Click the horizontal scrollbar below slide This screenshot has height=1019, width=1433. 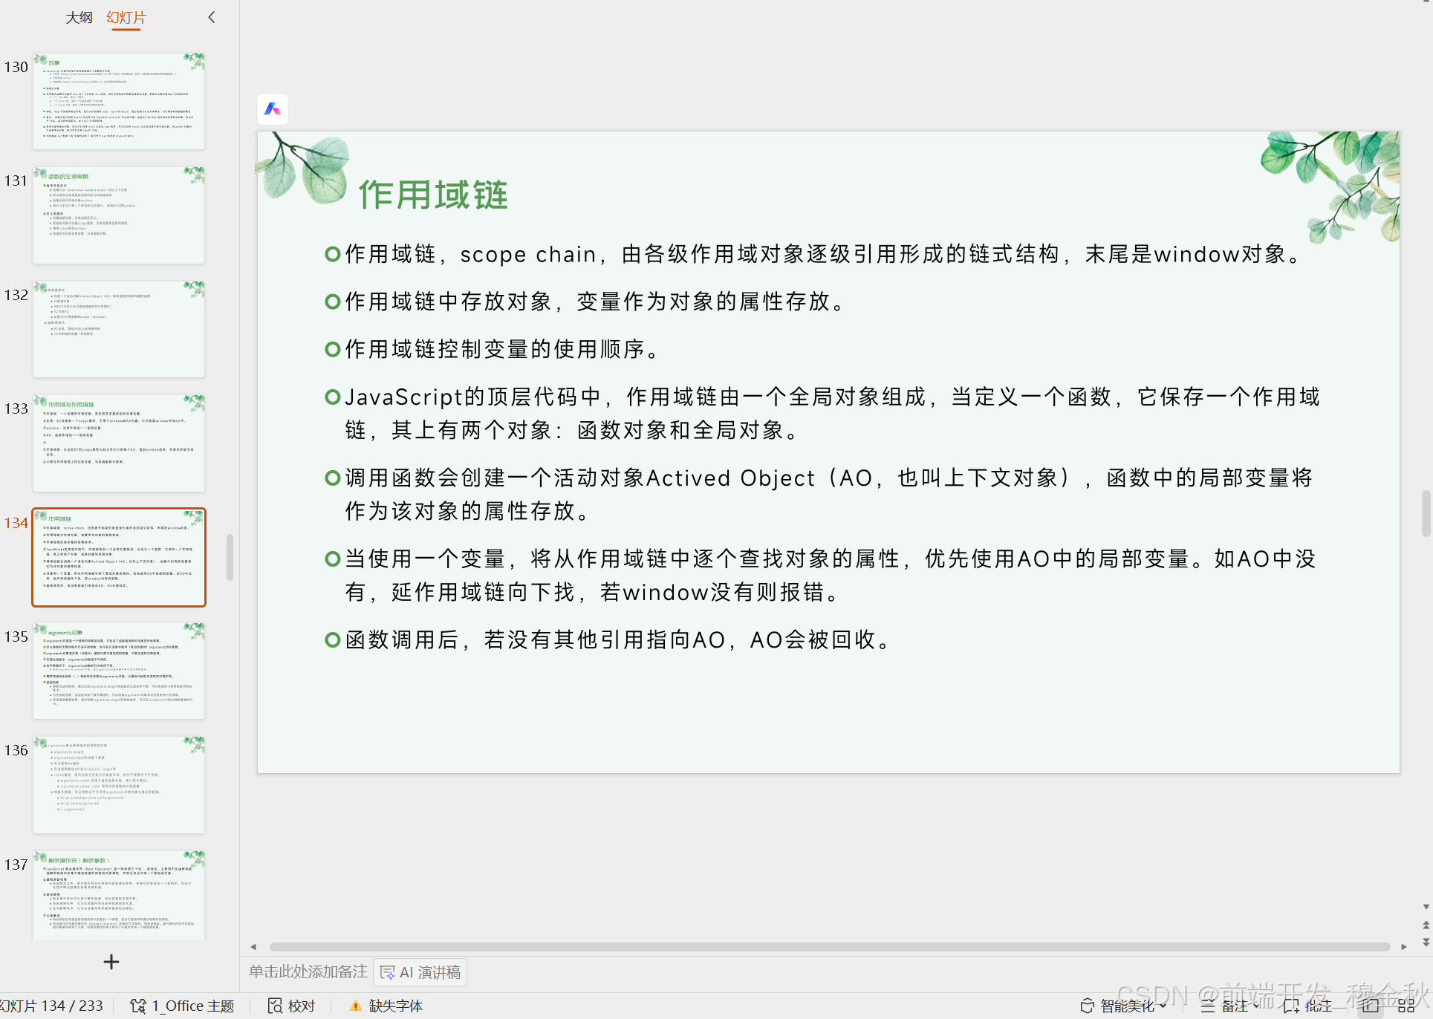pyautogui.click(x=828, y=947)
